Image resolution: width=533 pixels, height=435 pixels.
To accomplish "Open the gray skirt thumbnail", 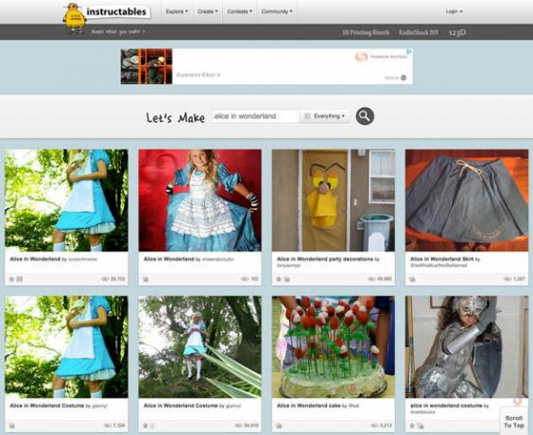I will click(x=467, y=200).
